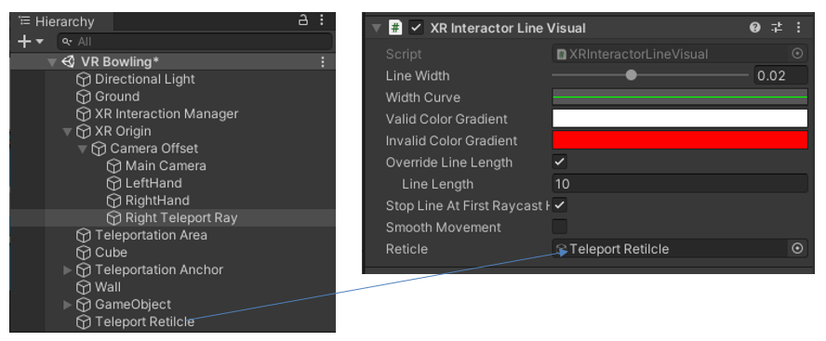Click the cube icon of Right Teleport Ray
Image resolution: width=826 pixels, height=341 pixels.
click(x=113, y=217)
